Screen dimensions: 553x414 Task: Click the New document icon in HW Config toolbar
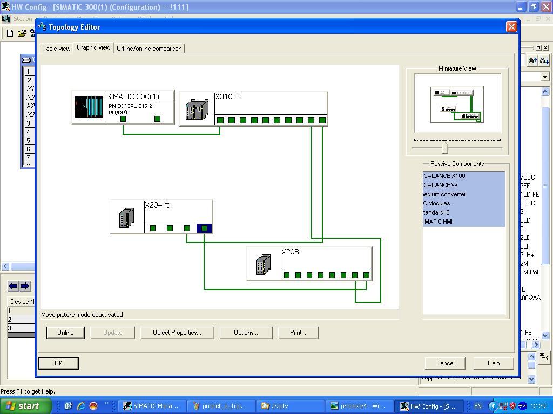tap(10, 33)
